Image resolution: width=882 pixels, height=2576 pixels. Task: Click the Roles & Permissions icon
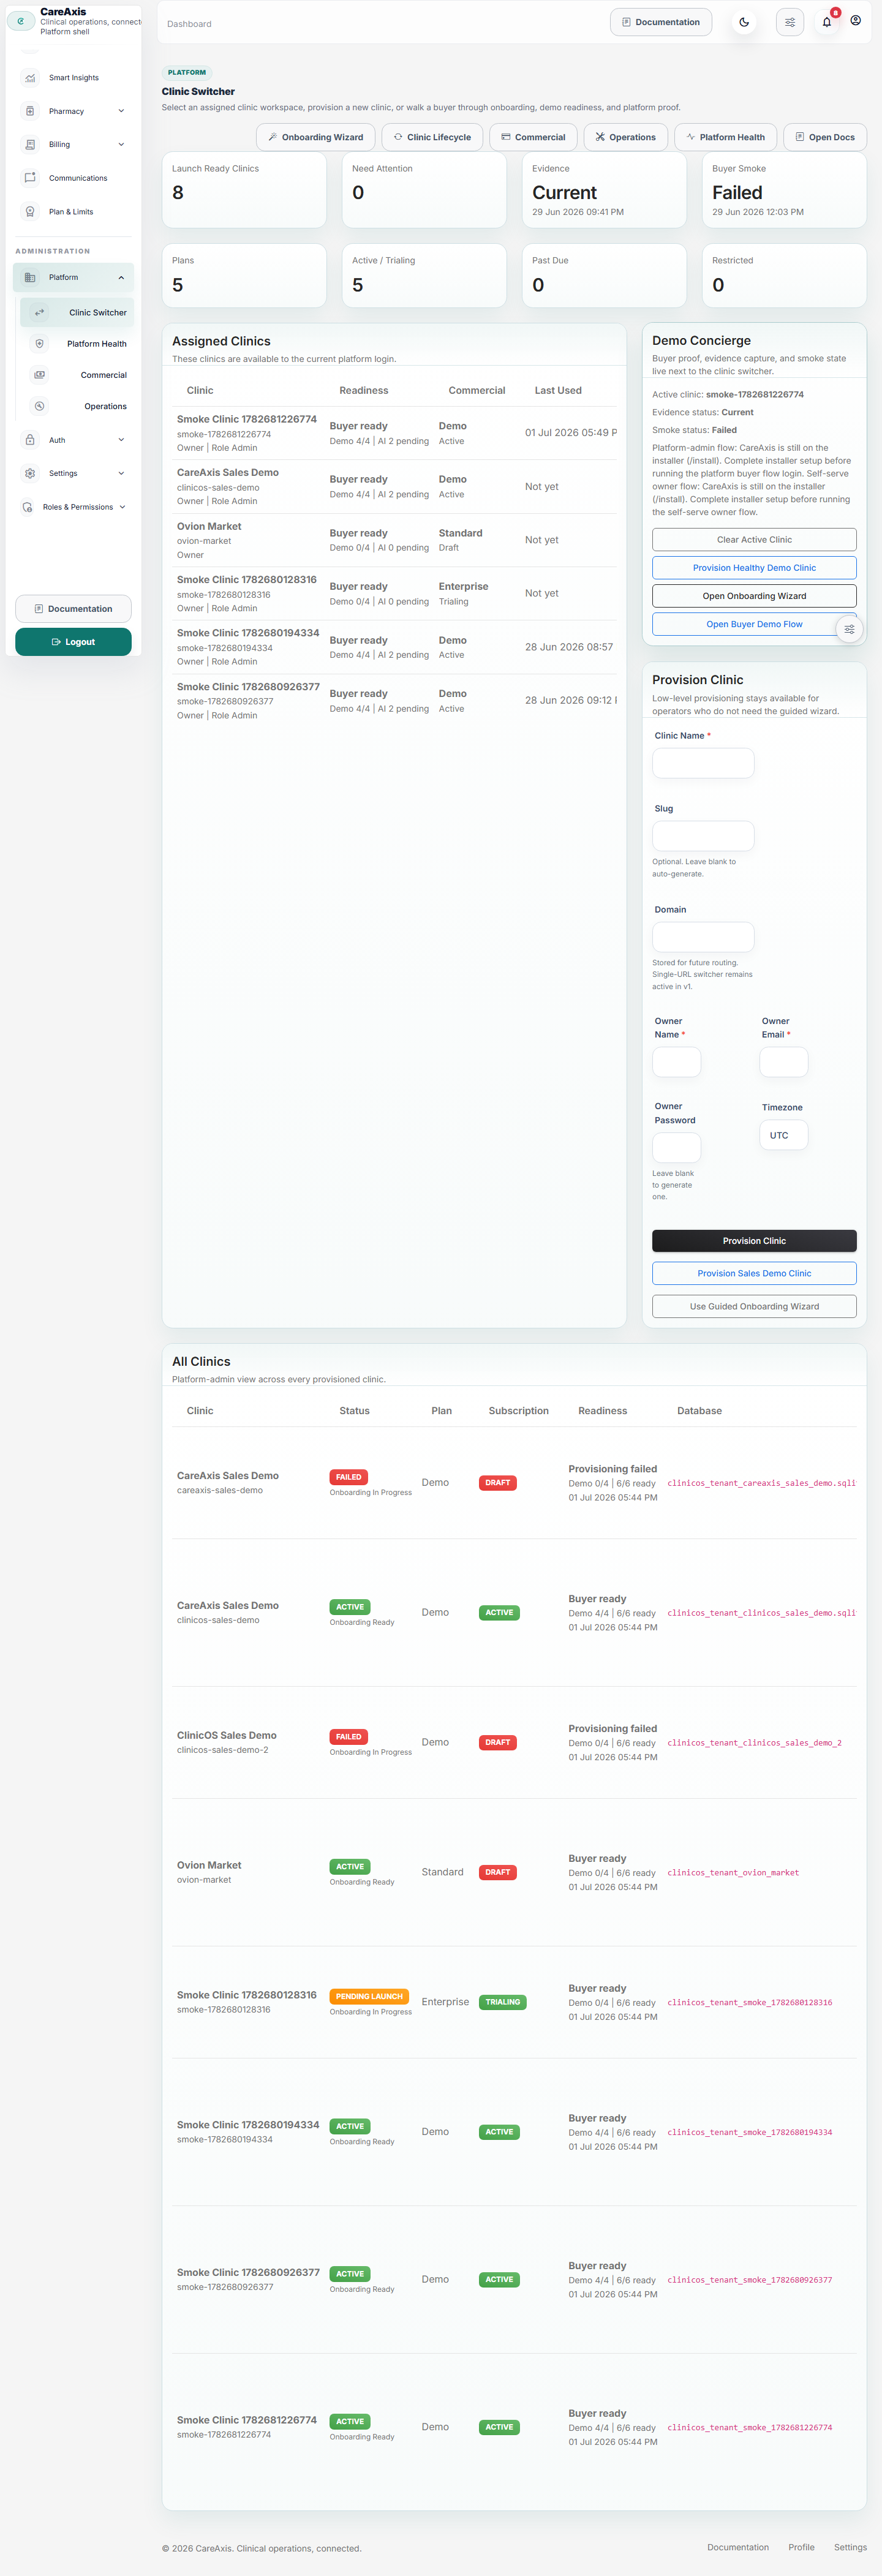(x=28, y=507)
